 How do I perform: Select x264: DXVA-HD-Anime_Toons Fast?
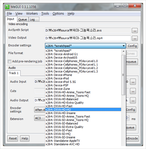[x=83, y=92]
